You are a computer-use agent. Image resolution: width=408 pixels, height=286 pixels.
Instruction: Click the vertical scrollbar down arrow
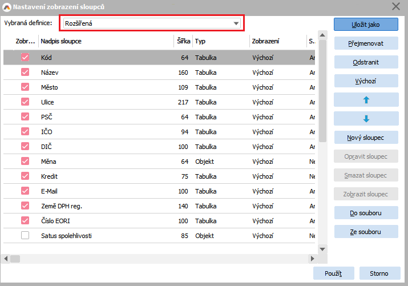coord(322,249)
